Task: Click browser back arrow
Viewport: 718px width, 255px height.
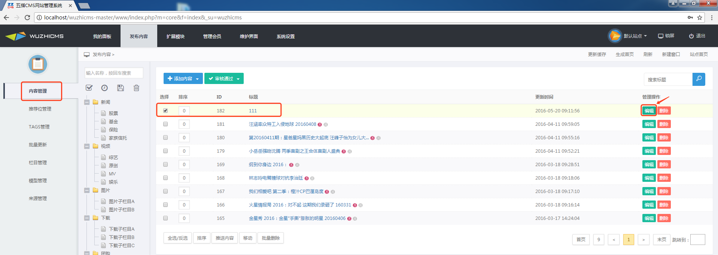Action: tap(6, 18)
